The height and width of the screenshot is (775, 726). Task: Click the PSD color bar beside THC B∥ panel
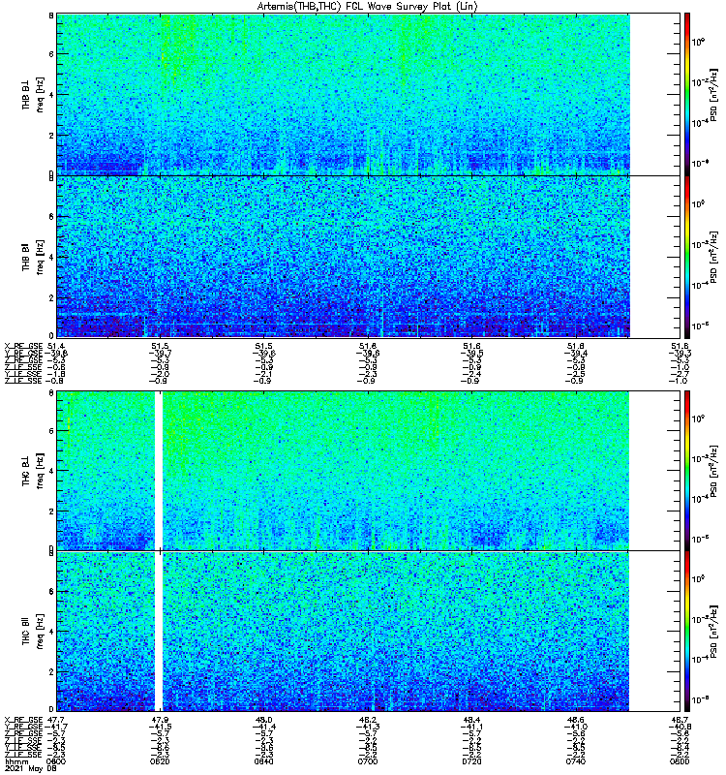[687, 632]
